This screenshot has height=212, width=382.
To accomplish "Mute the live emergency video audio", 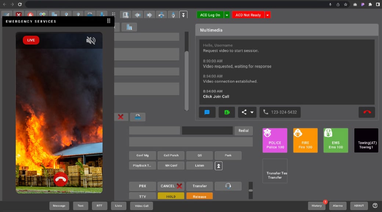I will pos(90,40).
